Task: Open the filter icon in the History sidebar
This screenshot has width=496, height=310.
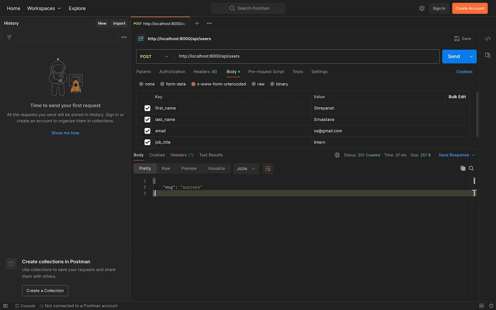Action: click(9, 37)
